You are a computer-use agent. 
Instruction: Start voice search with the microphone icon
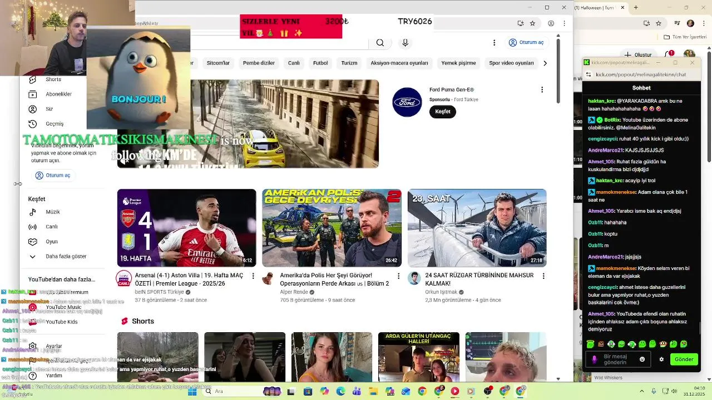tap(405, 43)
